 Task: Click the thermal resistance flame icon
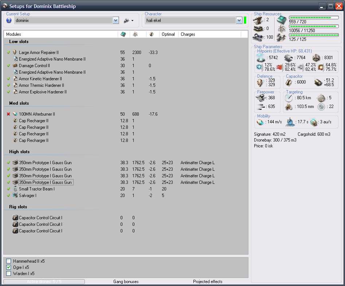tap(279, 67)
